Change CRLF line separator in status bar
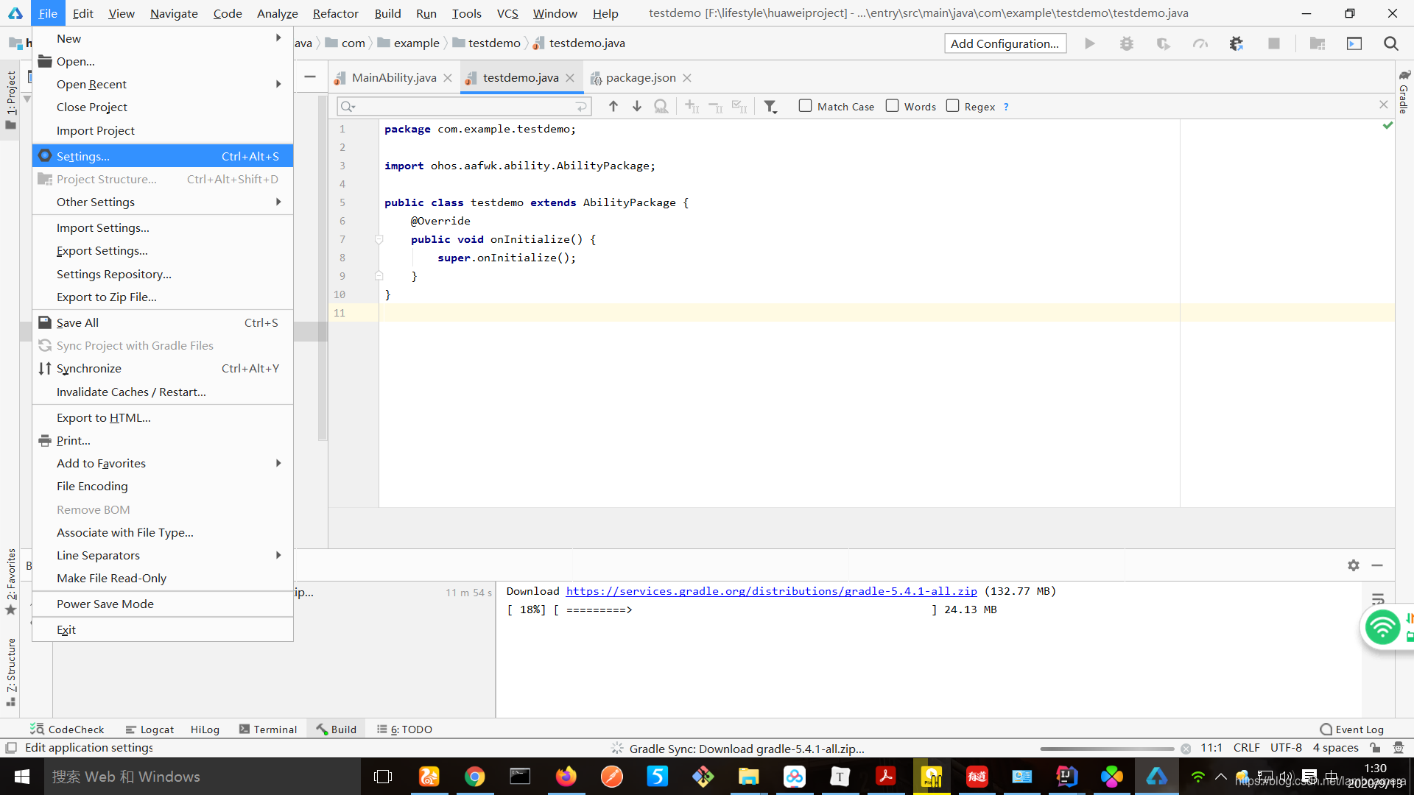1414x795 pixels. click(1246, 748)
